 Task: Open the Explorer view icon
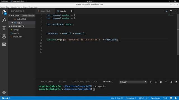(4, 12)
